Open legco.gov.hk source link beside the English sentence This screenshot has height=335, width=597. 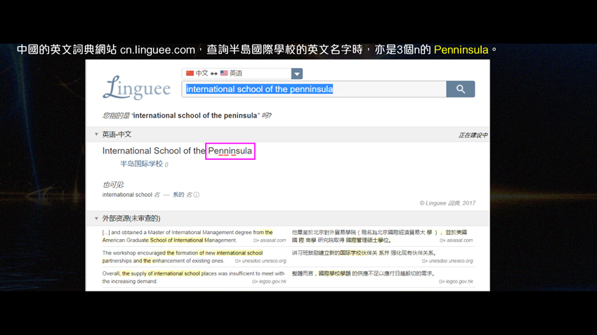(269, 282)
